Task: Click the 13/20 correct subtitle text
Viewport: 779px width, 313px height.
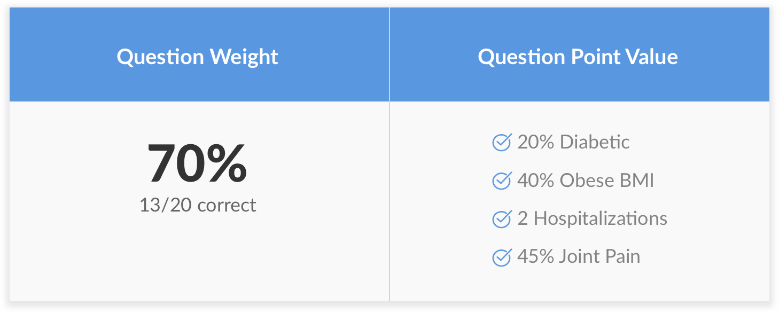Action: [x=198, y=205]
